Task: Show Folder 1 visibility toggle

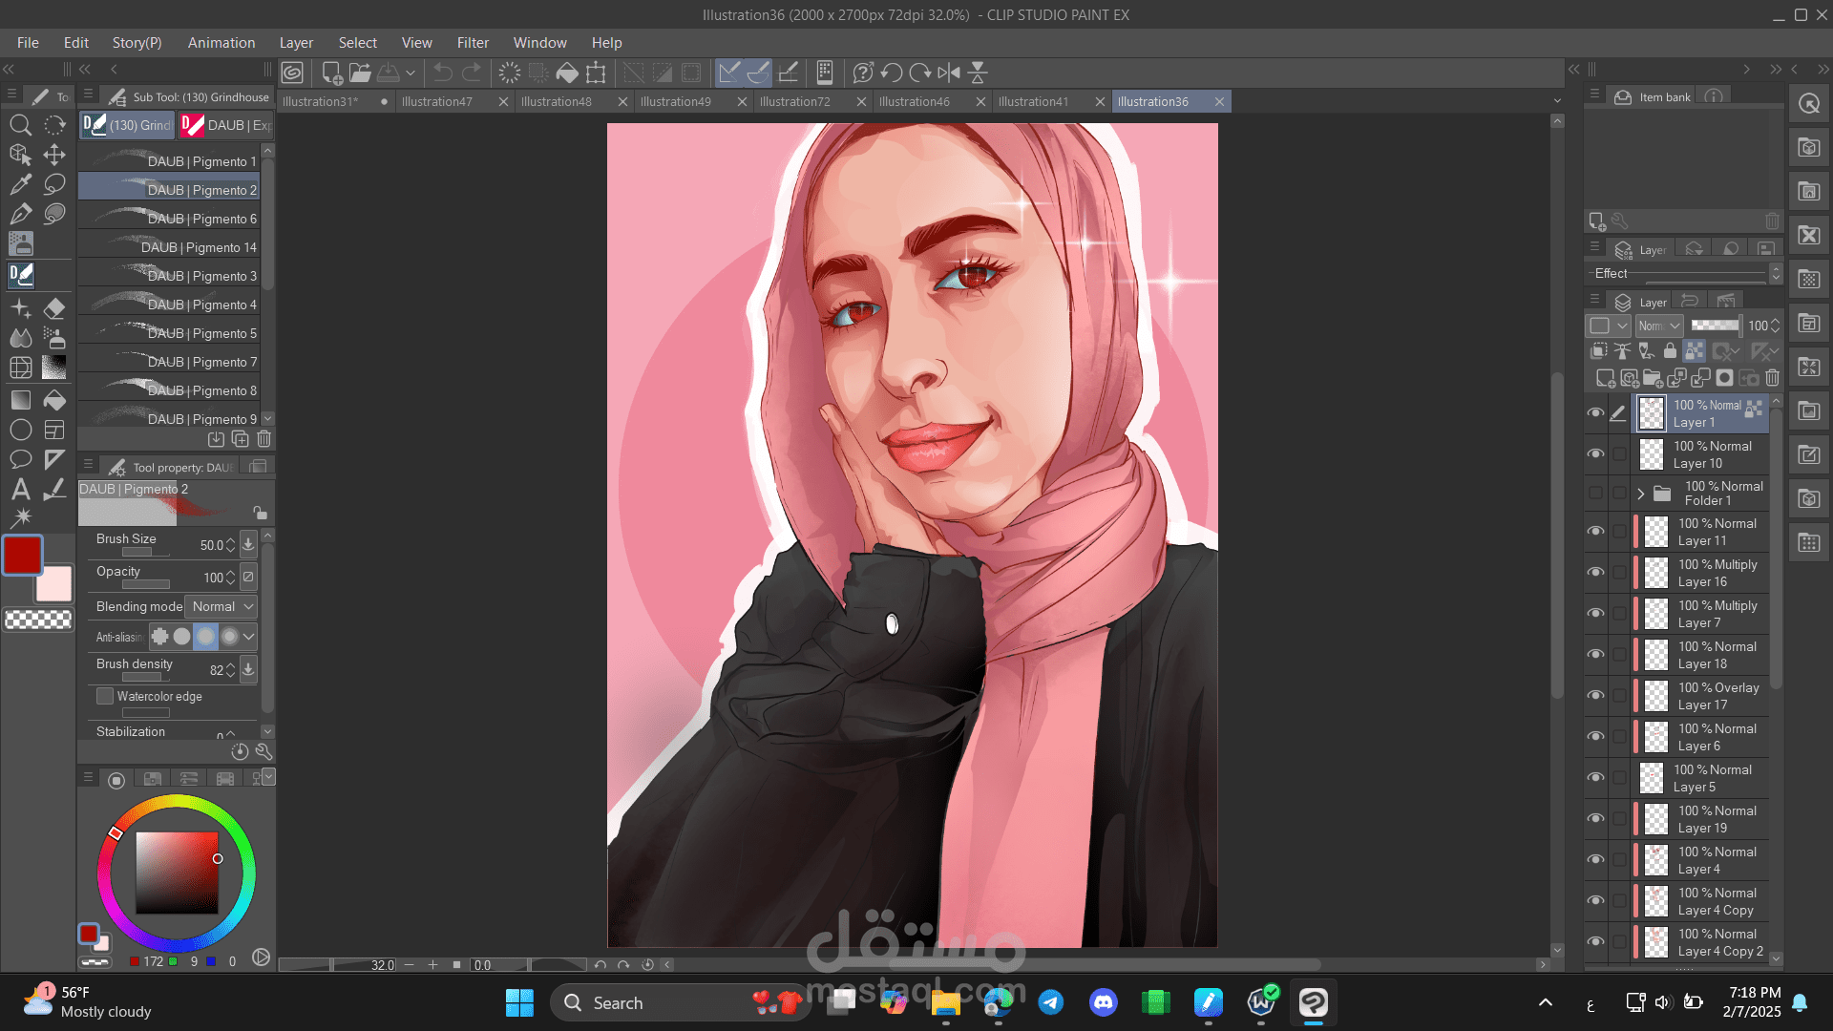Action: point(1595,494)
